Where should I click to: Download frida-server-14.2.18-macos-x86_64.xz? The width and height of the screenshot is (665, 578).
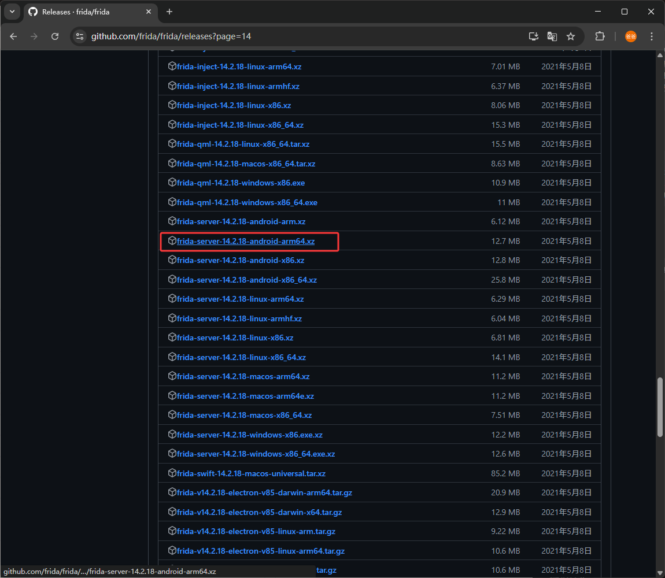coord(244,415)
